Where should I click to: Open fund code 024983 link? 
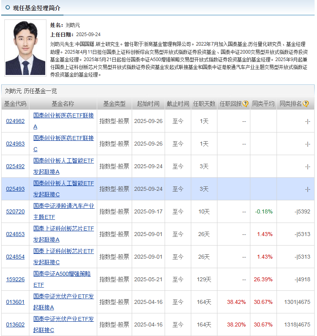(x=15, y=144)
